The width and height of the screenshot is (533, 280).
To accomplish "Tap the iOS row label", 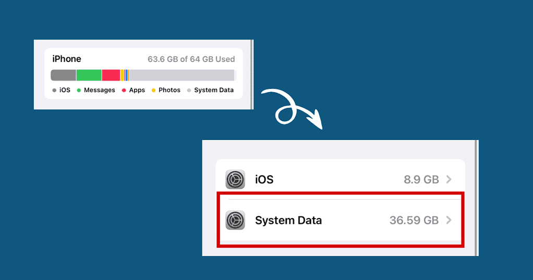I will 264,180.
